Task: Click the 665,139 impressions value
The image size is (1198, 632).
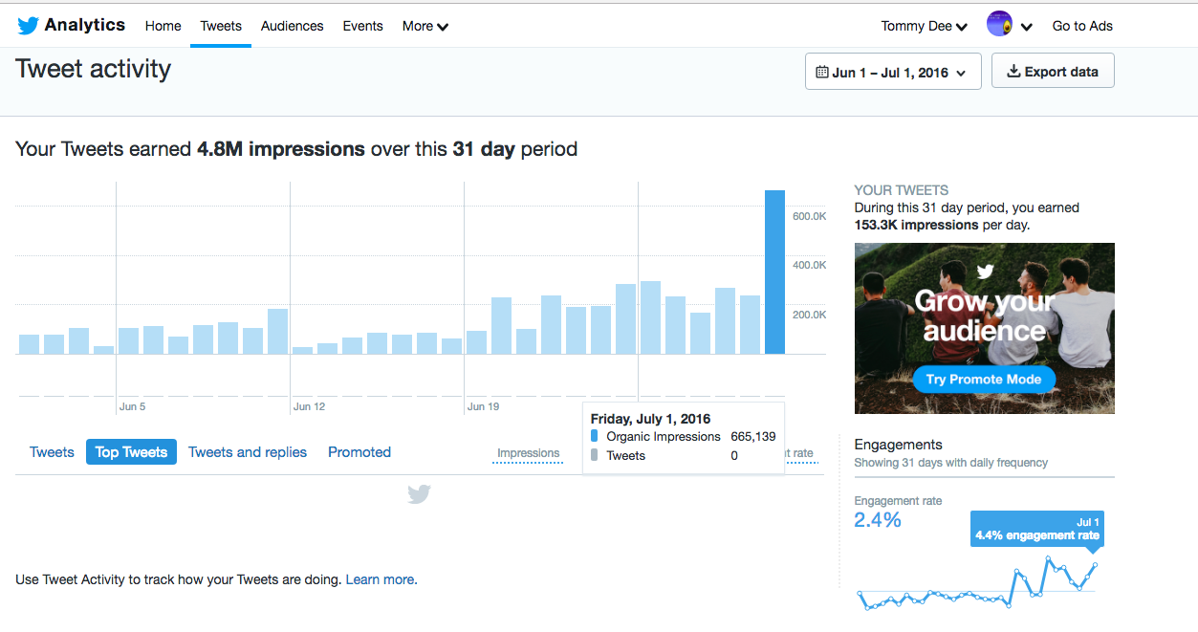Action: (753, 436)
